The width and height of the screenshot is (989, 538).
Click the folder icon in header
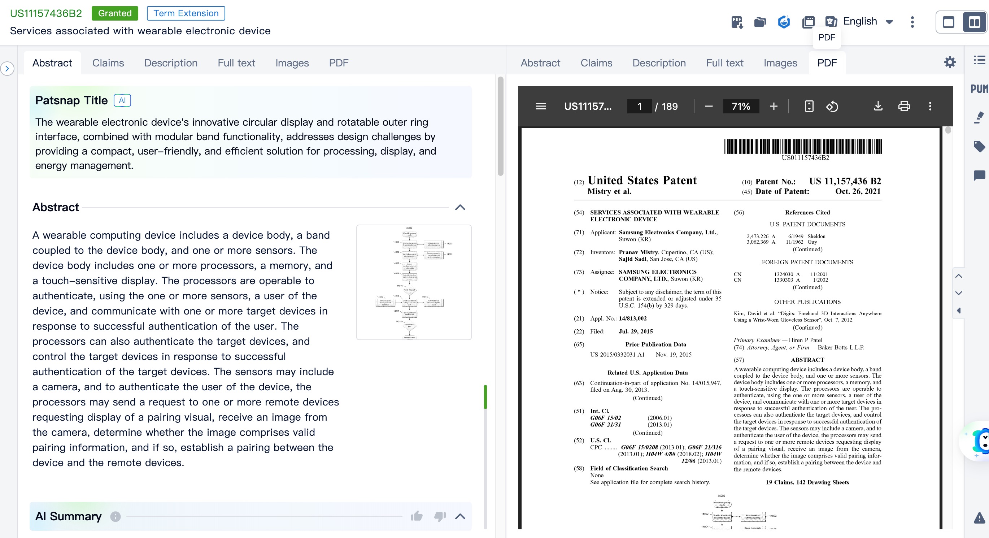760,22
